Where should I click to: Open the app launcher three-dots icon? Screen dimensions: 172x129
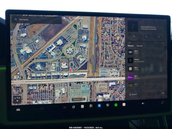coord(64,107)
